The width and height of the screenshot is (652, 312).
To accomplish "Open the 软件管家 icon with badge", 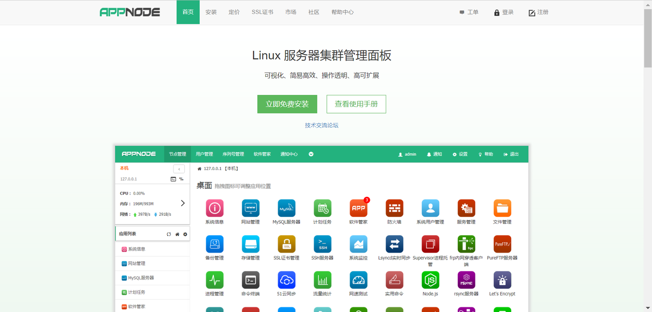I will point(359,208).
